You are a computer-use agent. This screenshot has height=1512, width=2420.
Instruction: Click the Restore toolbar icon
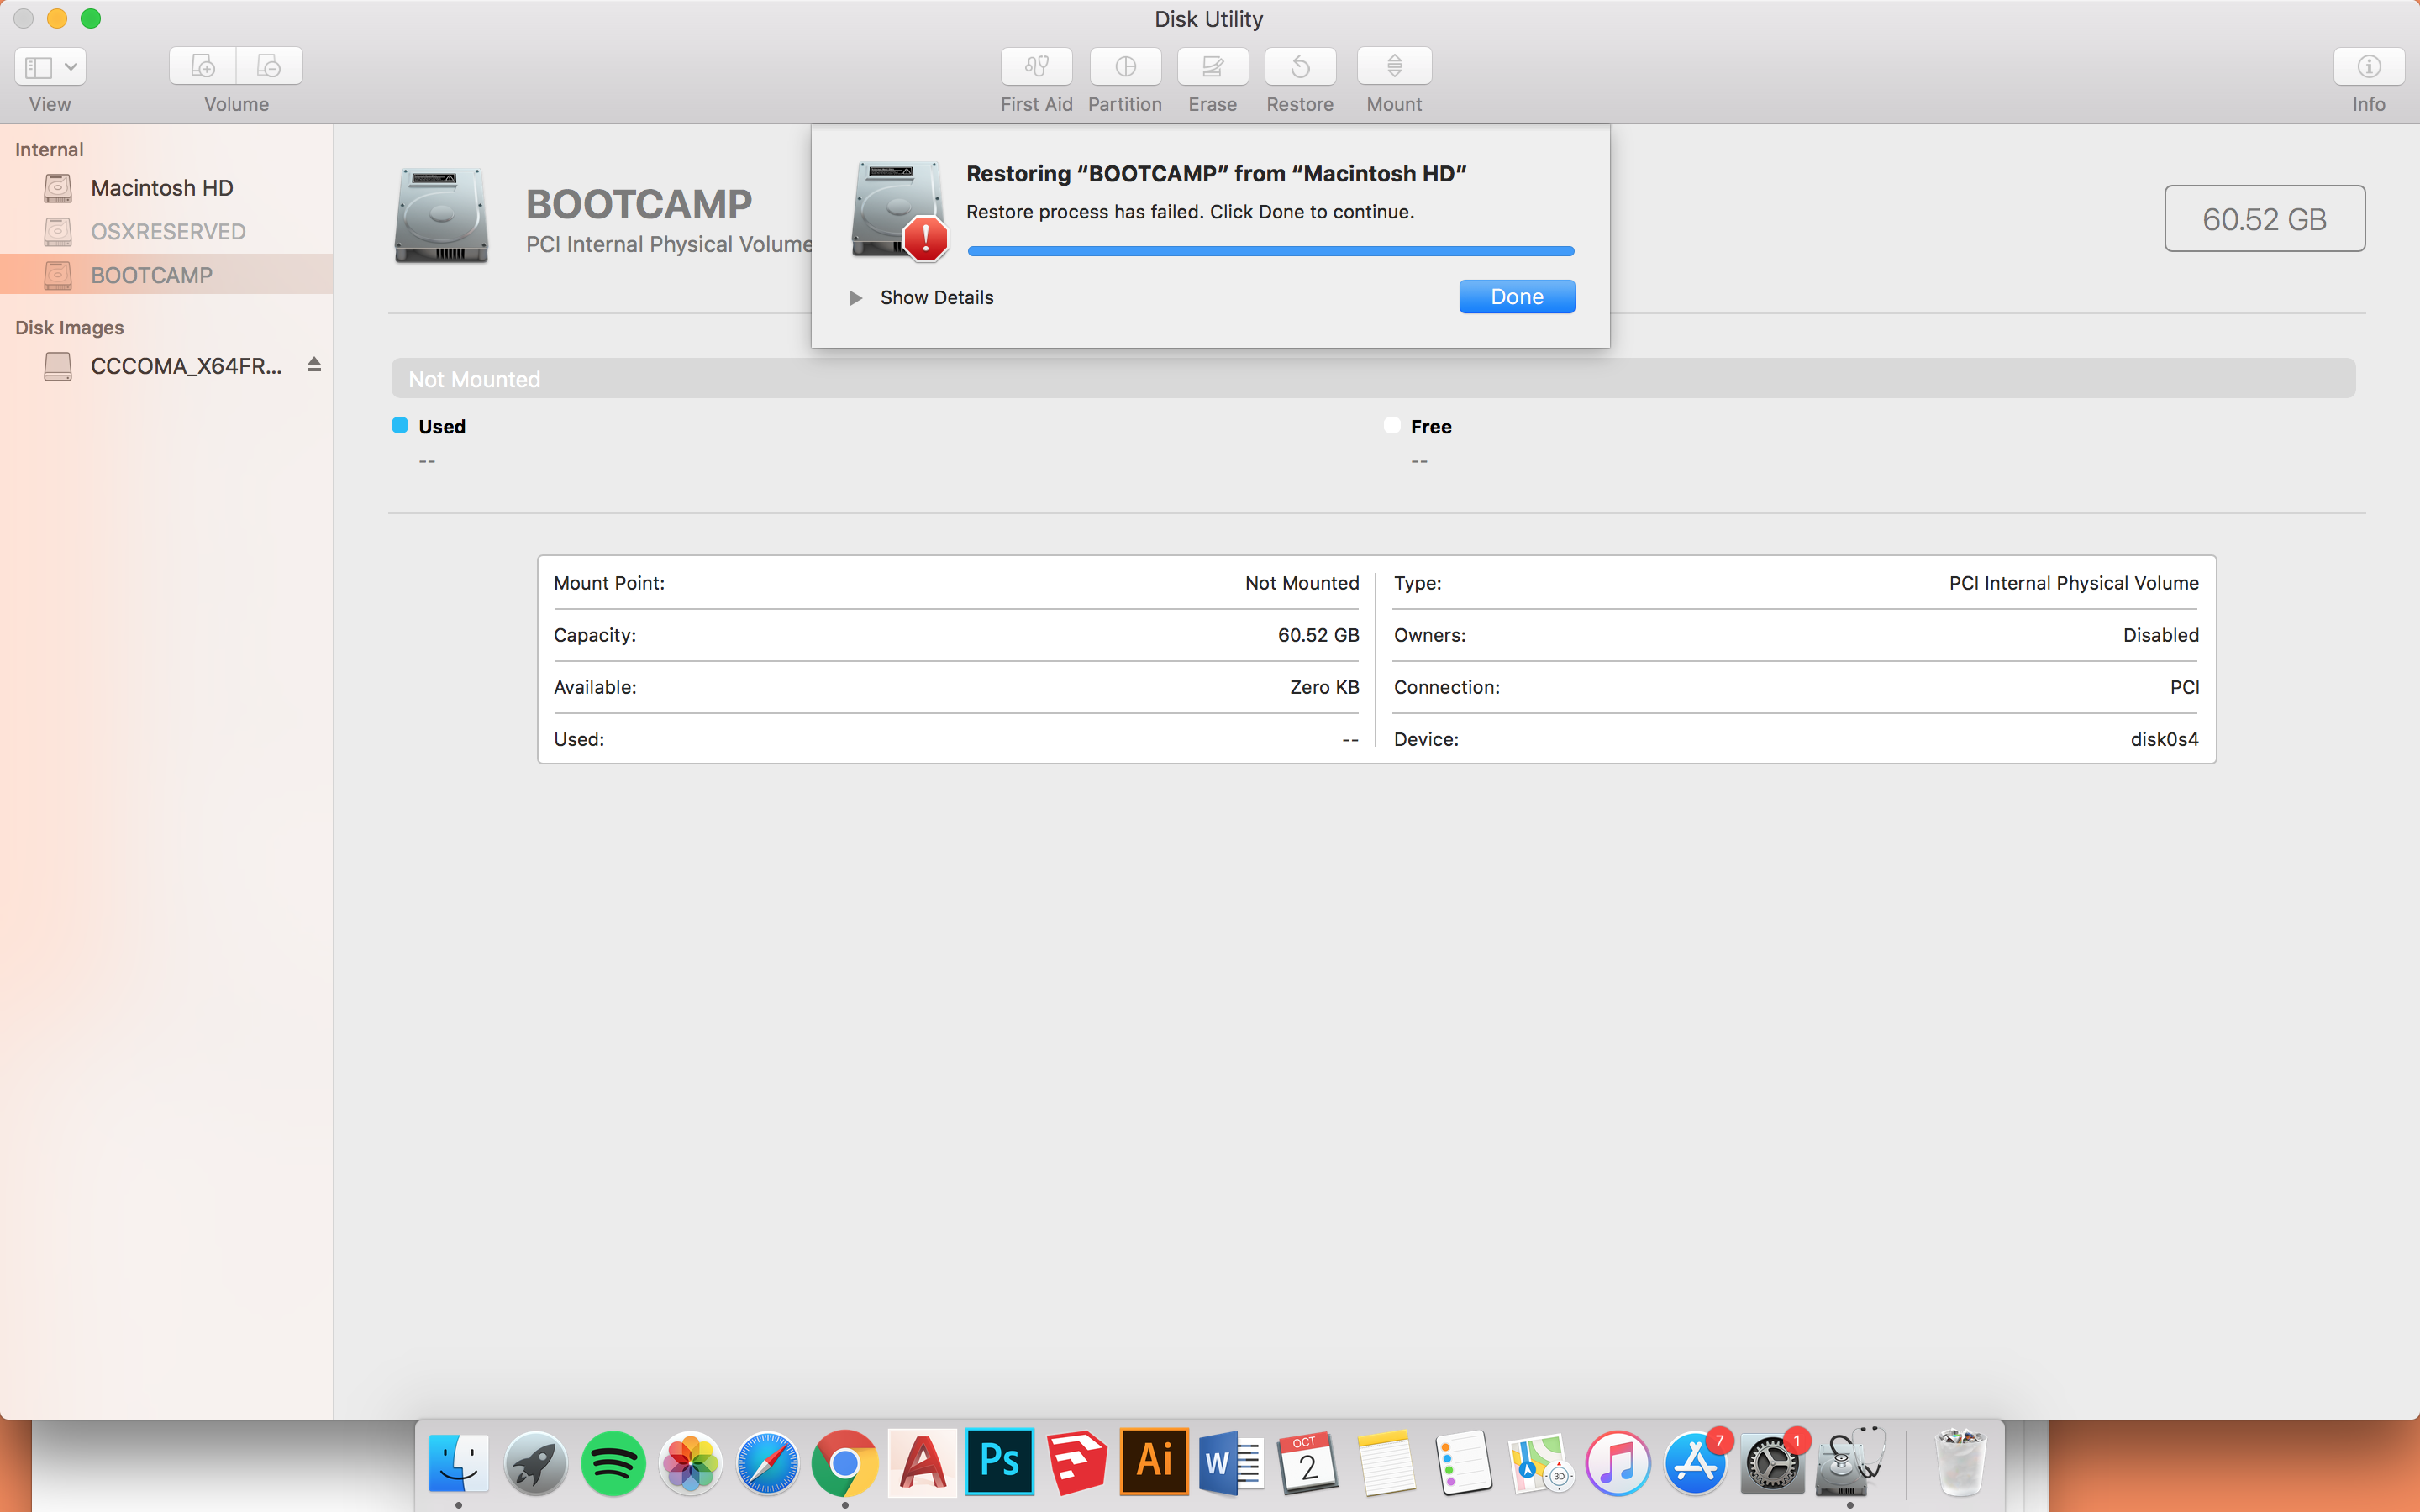coord(1300,67)
